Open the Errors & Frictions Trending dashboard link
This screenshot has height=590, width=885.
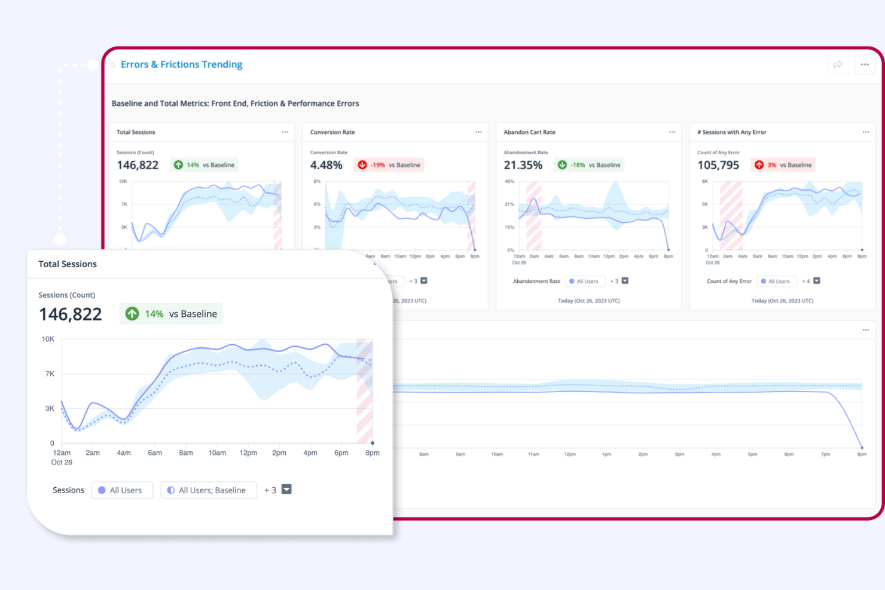pyautogui.click(x=181, y=64)
